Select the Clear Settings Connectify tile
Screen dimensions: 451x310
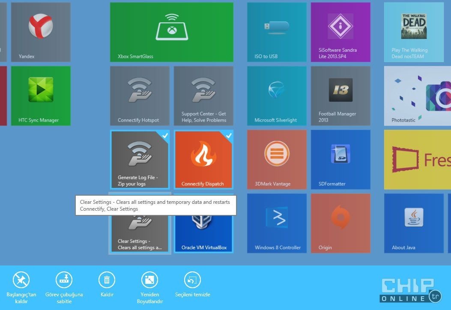pos(140,234)
